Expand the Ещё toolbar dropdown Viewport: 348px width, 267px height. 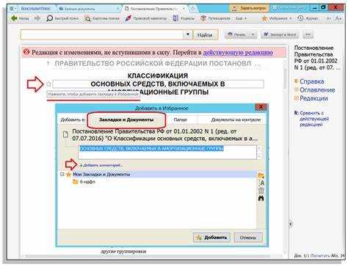pyautogui.click(x=242, y=18)
